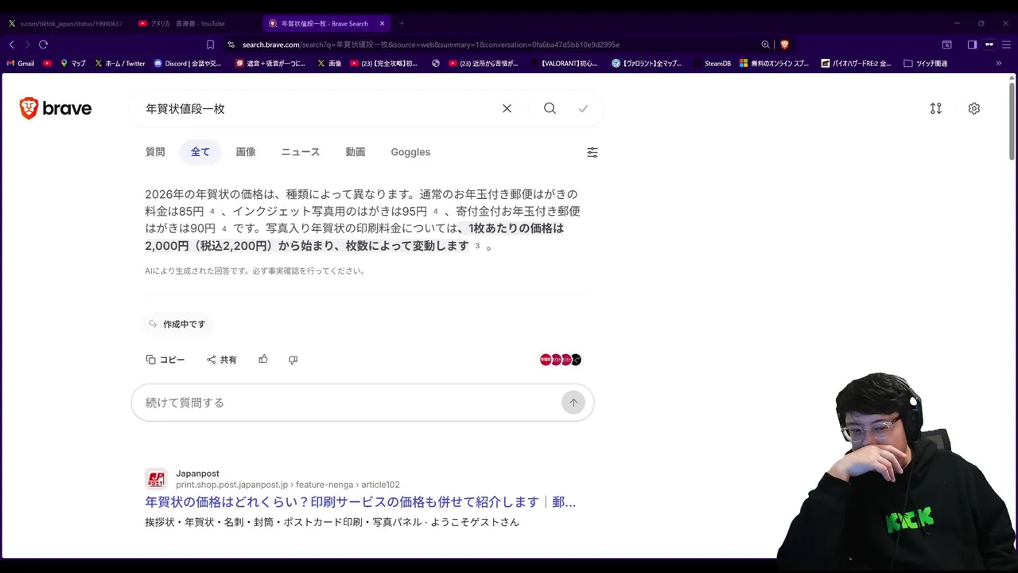Open the ranking sort icon near settings
The height and width of the screenshot is (573, 1018).
[935, 108]
